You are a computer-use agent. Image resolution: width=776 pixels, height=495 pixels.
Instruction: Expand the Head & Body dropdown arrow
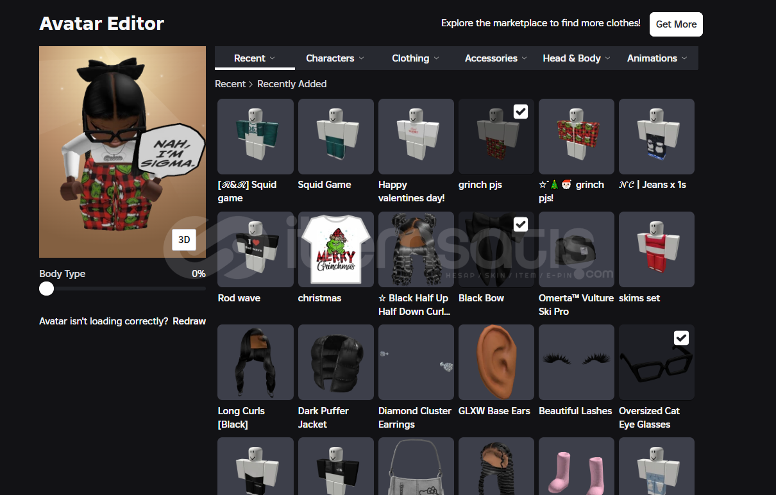(608, 58)
